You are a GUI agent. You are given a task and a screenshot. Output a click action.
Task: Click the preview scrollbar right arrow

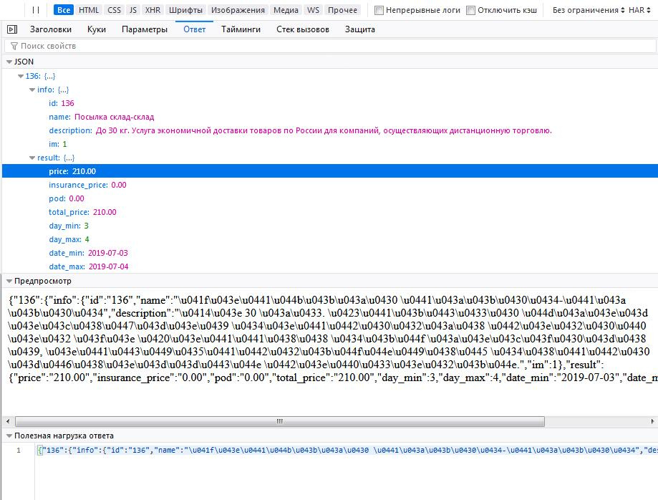click(x=652, y=421)
